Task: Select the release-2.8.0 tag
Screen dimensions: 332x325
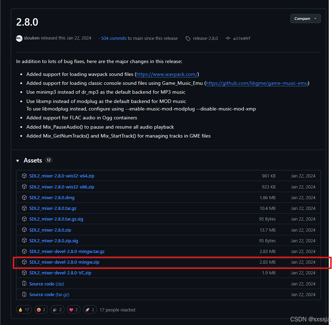Action: pos(205,38)
